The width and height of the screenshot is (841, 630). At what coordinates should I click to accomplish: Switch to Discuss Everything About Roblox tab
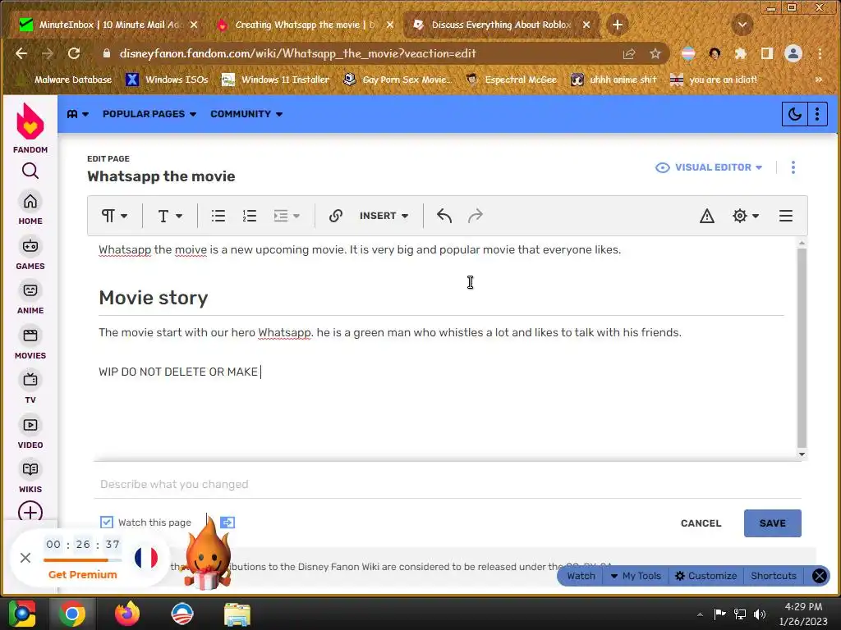pos(501,25)
